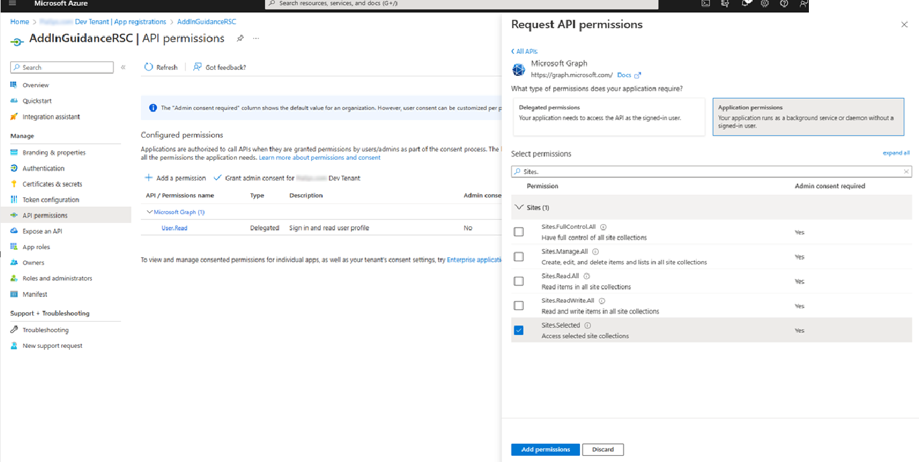Screen dimensions: 919x462
Task: Go to Home in the breadcrumb
Action: [19, 21]
